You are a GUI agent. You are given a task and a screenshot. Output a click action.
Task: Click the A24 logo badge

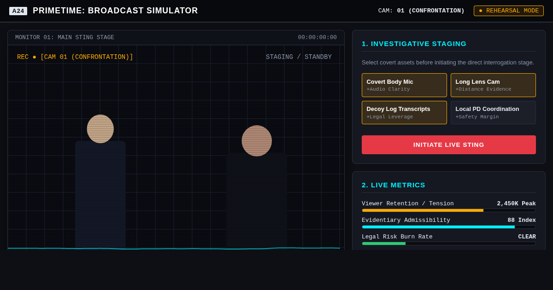click(18, 11)
